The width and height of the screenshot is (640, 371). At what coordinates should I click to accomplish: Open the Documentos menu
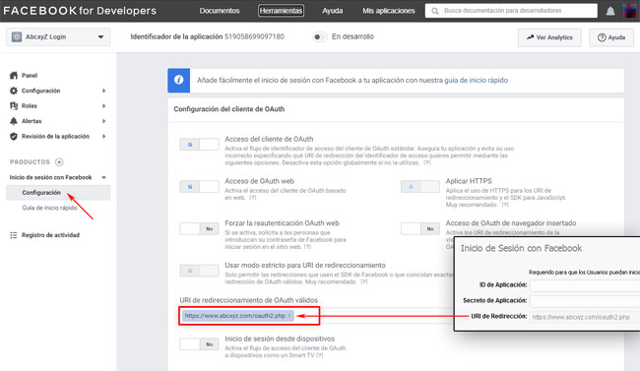coord(220,11)
